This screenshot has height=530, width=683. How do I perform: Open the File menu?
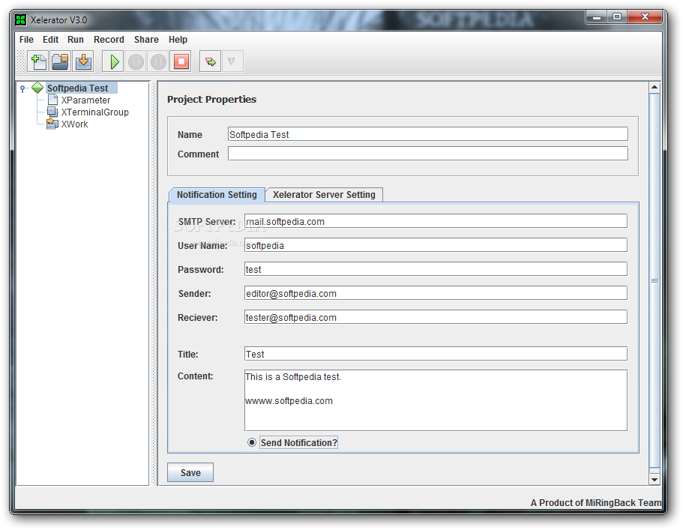coord(26,40)
